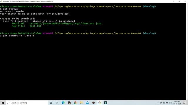Viewport: 188px width, 105px height.
Task: Click the dark round app taskbar icon
Action: (93, 103)
